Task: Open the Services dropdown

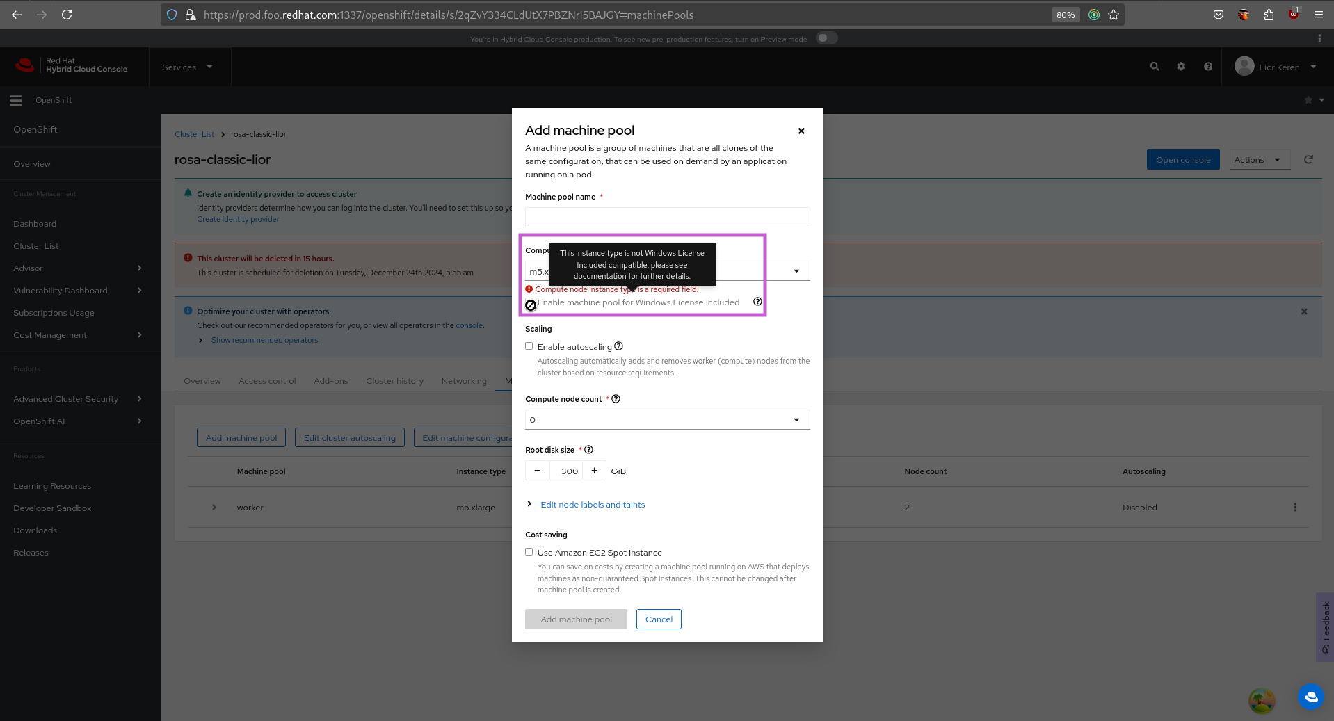Action: [x=188, y=67]
